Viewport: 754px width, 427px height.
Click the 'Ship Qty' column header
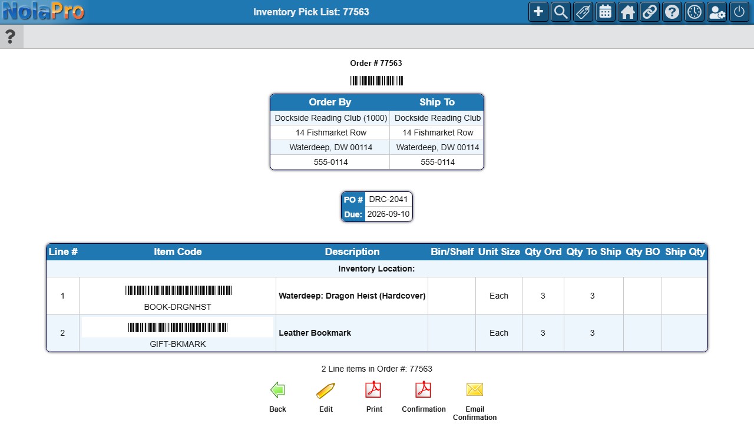tap(685, 251)
